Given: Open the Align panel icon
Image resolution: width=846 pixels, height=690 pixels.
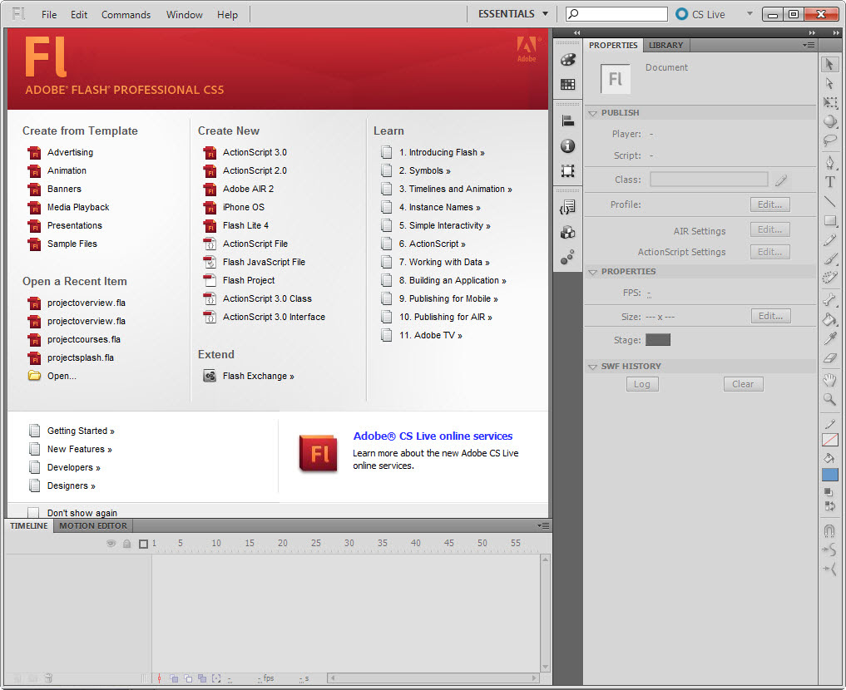Looking at the screenshot, I should coord(567,121).
